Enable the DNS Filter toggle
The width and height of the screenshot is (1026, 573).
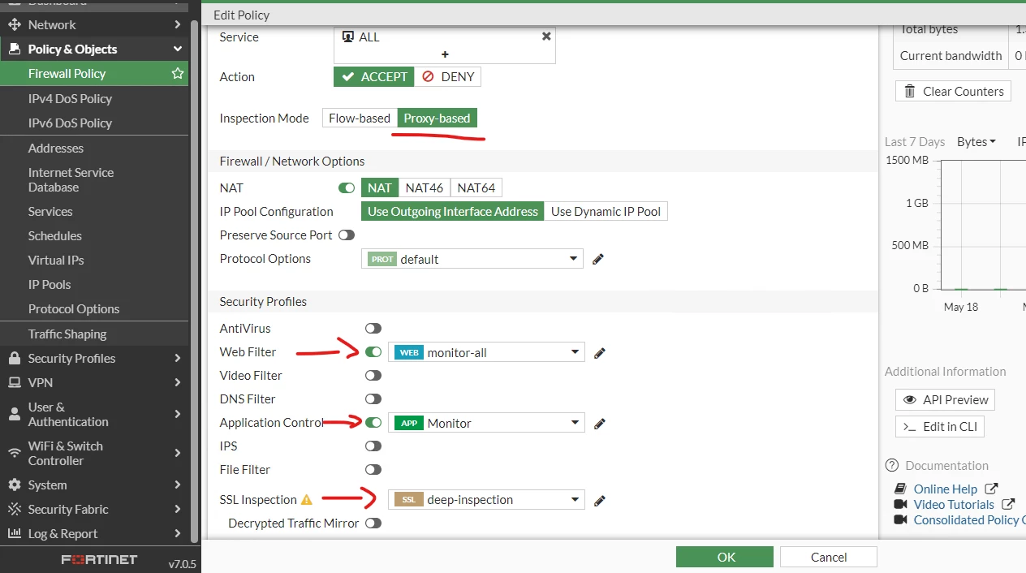(373, 399)
